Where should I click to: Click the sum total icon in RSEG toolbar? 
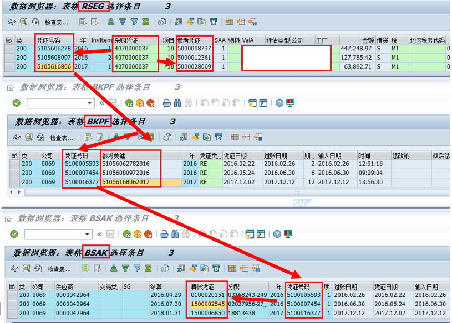pos(145,22)
